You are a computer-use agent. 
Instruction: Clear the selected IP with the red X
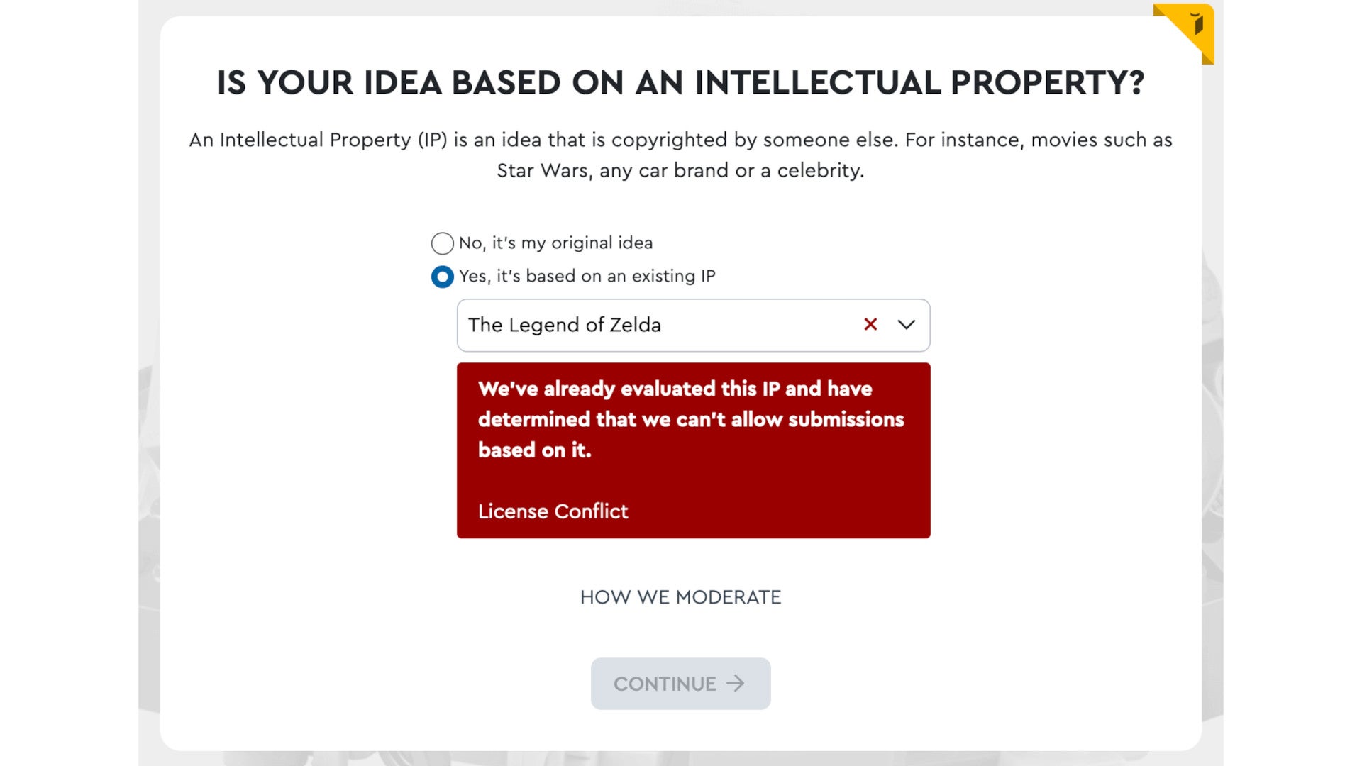[870, 325]
